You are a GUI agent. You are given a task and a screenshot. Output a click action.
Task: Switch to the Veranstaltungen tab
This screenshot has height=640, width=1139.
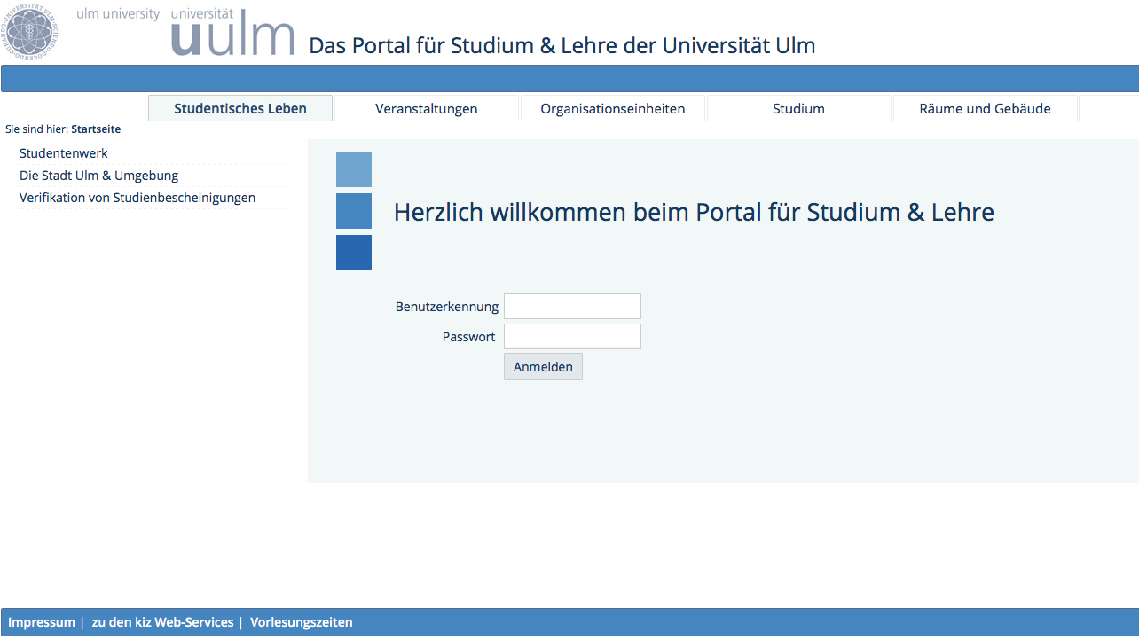click(x=427, y=108)
